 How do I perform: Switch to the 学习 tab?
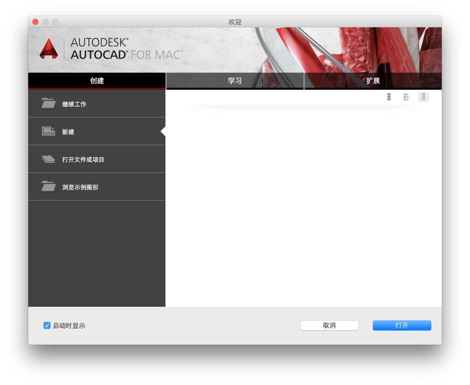pos(234,81)
